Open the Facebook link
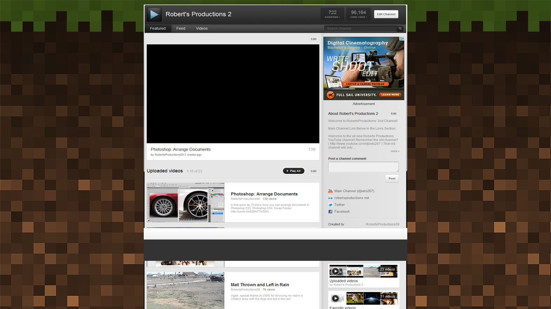The image size is (551, 309). 342,212
